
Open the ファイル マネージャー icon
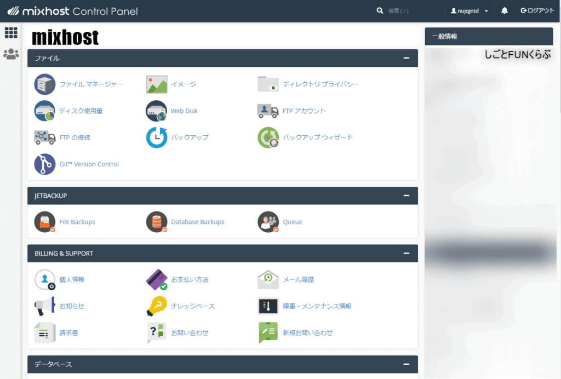[45, 84]
